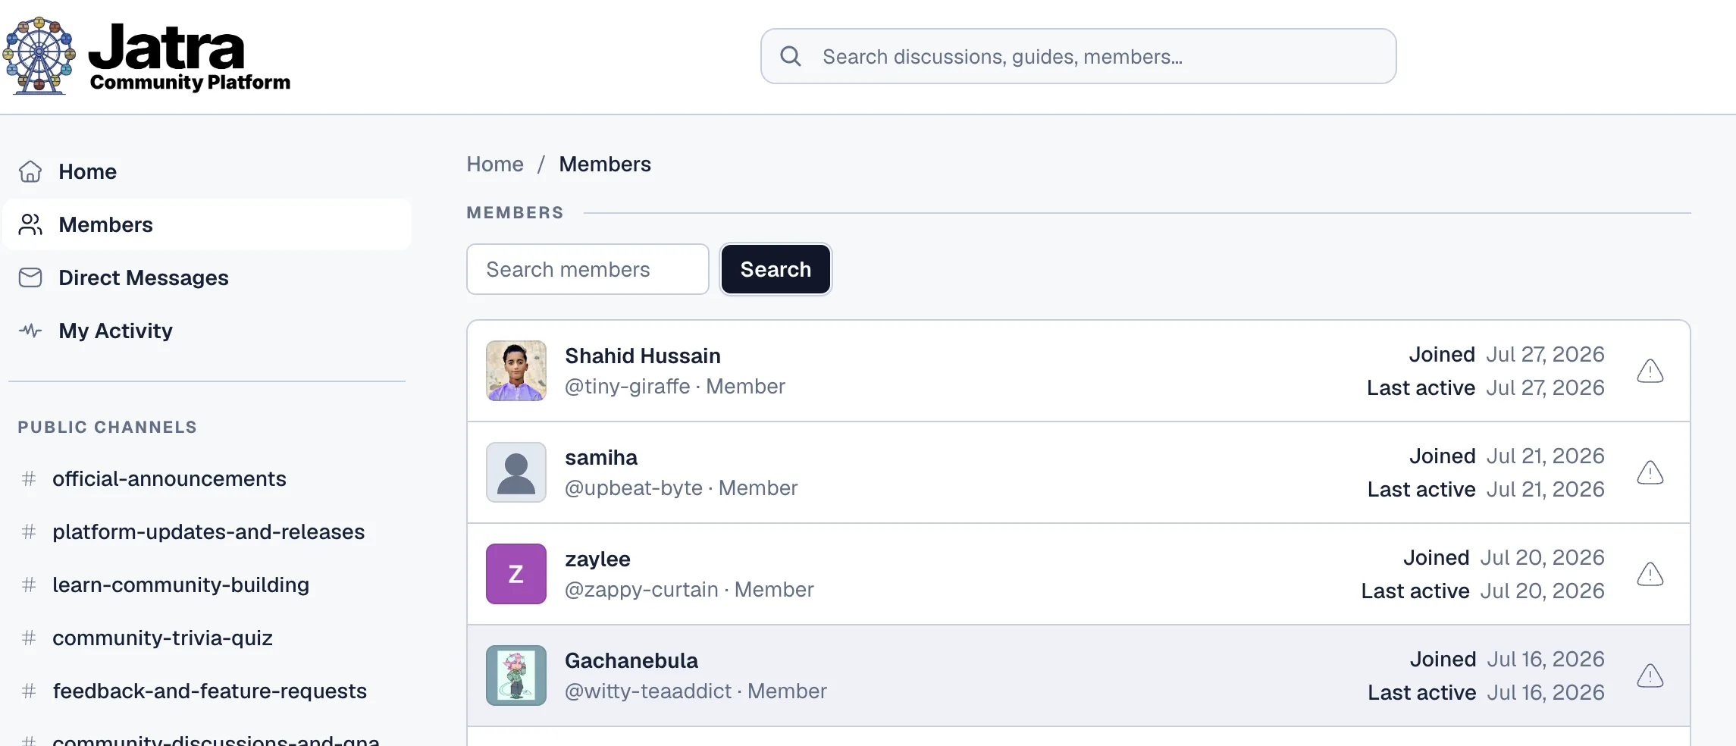Click the @tiny-giraffe · Member handle

click(675, 386)
